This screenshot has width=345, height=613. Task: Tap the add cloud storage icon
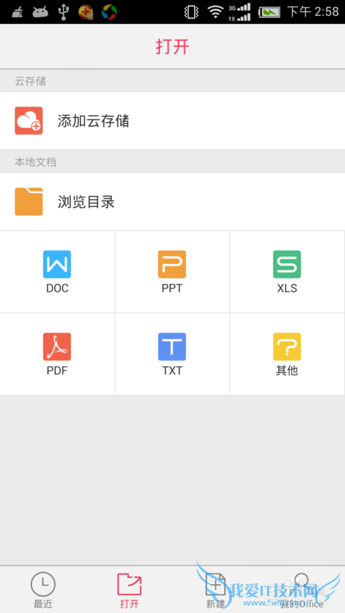[28, 121]
